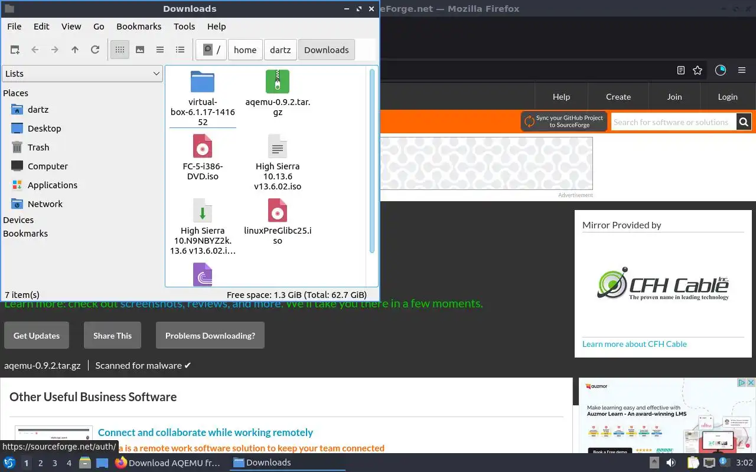Image resolution: width=756 pixels, height=472 pixels.
Task: Close the Auzmor ad with the X icon
Action: pos(751,383)
